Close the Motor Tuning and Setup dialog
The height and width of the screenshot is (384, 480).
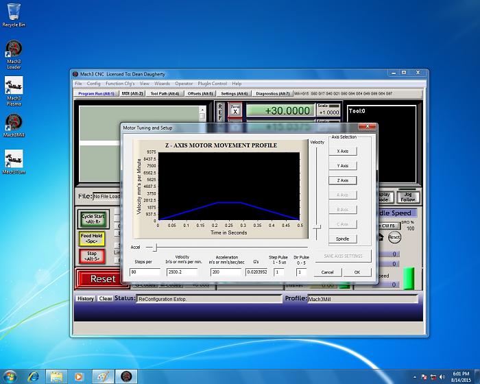[368, 126]
